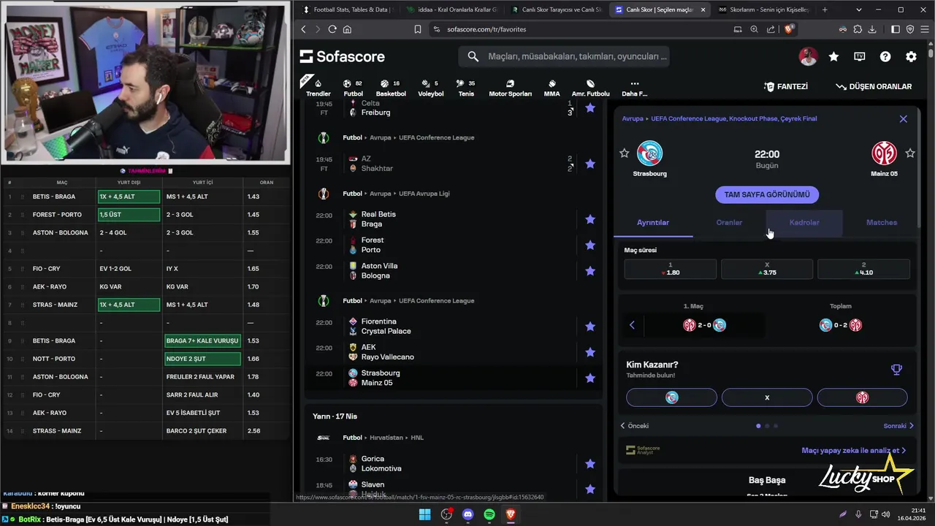The height and width of the screenshot is (526, 935).
Task: Click the bookmark icon beside address bar
Action: (418, 29)
